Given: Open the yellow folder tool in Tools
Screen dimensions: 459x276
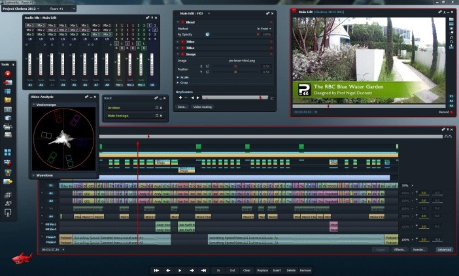Looking at the screenshot, I should click(8, 100).
